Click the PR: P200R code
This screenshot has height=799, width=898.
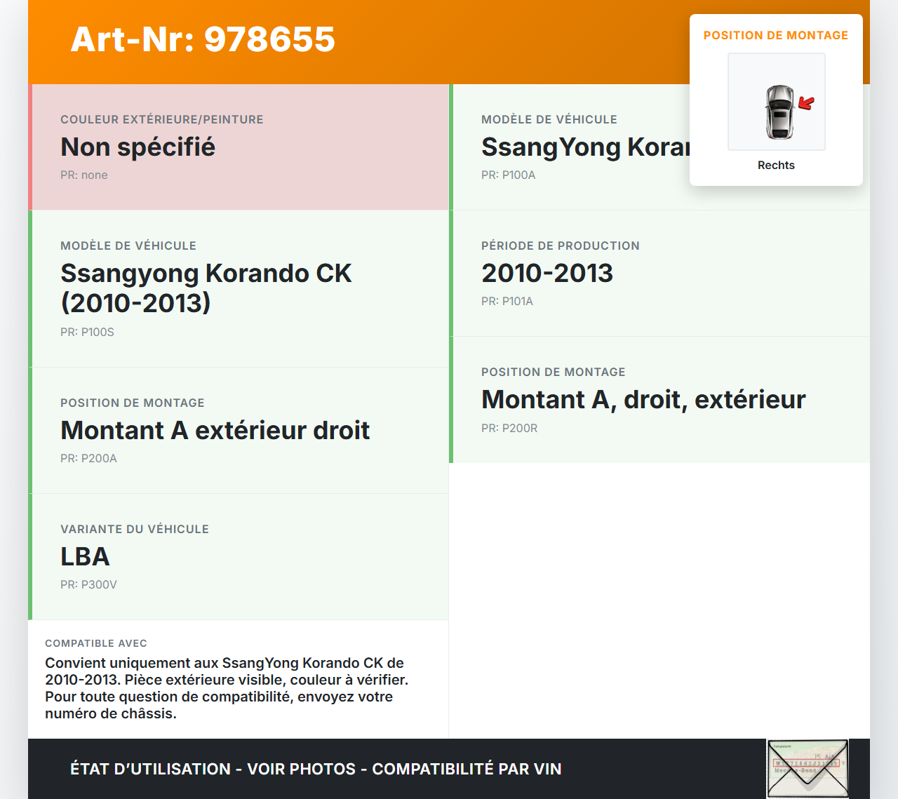509,428
